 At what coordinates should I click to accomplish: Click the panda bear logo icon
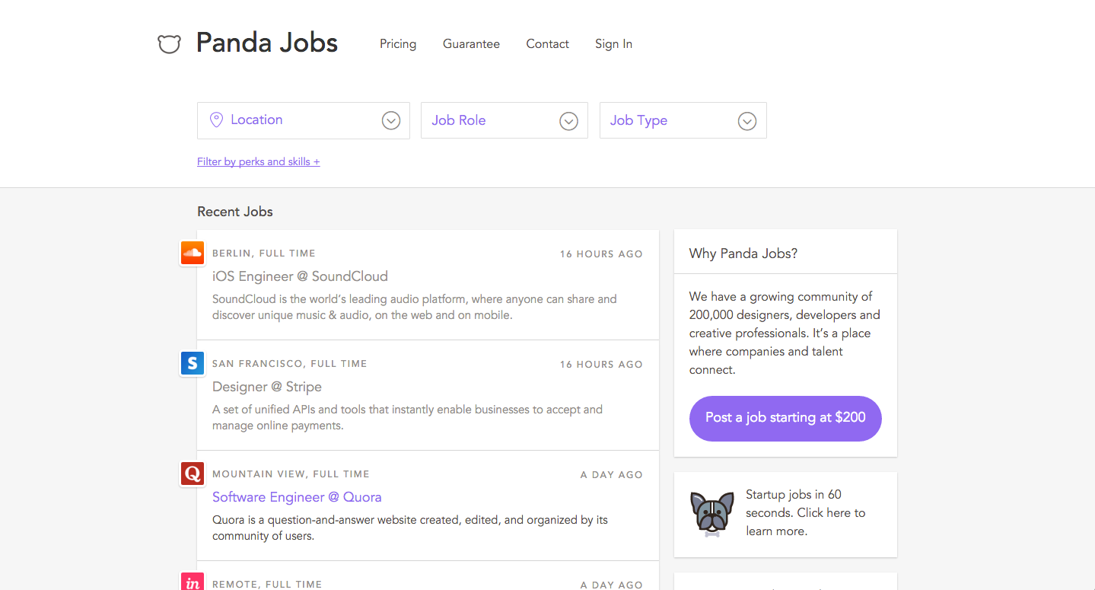pos(169,44)
